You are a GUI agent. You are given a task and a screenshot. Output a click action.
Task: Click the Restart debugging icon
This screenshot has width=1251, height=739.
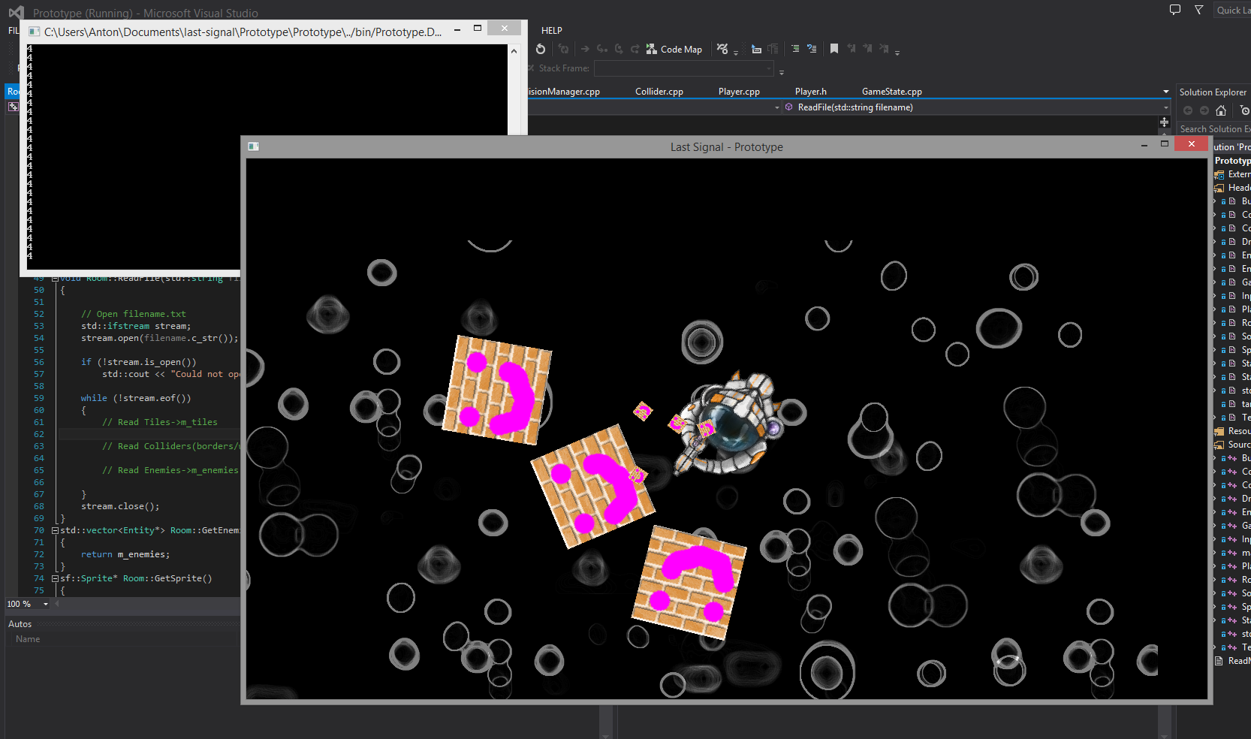click(x=541, y=49)
